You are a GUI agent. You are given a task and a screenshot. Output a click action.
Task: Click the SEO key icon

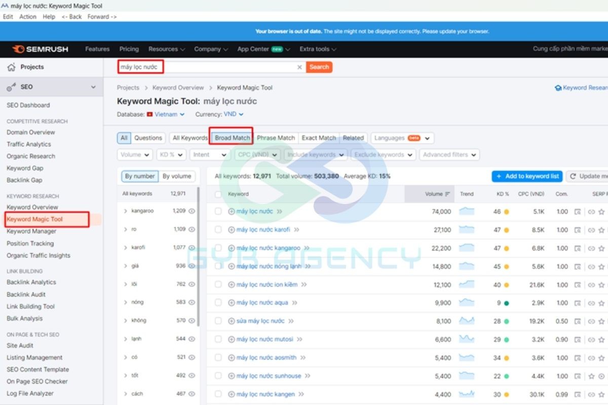[x=11, y=87]
